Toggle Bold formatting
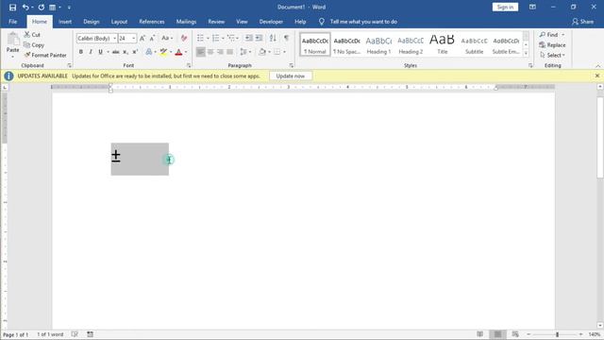 (81, 52)
